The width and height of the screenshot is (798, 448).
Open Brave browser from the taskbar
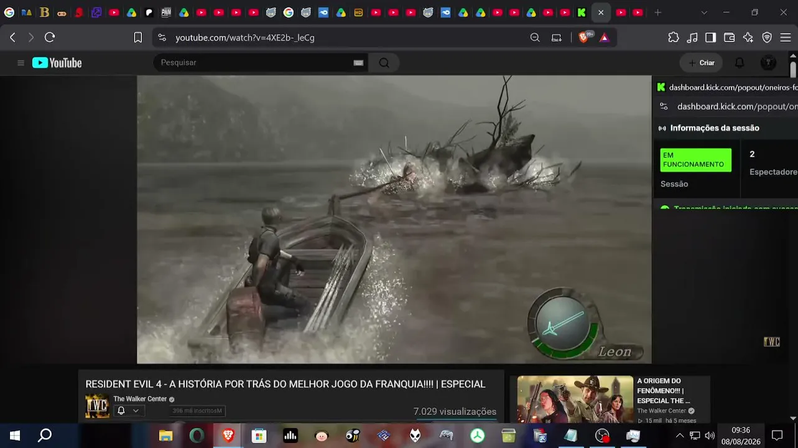[228, 436]
